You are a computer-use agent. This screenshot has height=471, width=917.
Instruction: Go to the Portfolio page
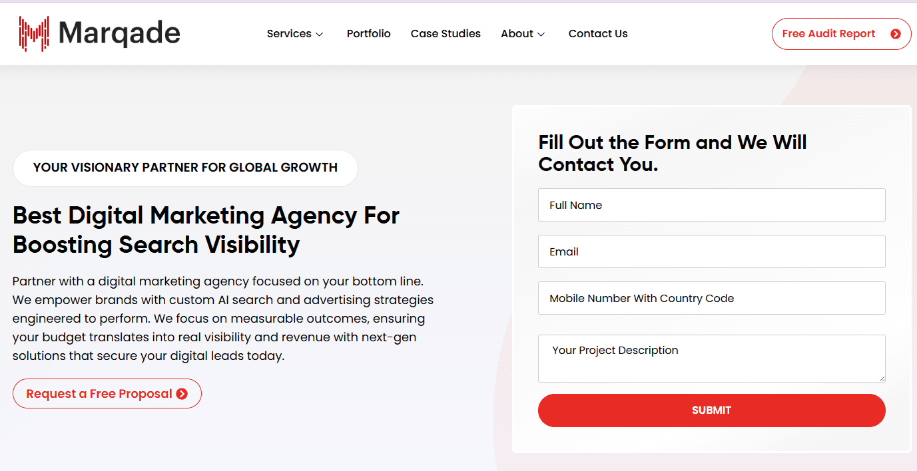click(369, 34)
